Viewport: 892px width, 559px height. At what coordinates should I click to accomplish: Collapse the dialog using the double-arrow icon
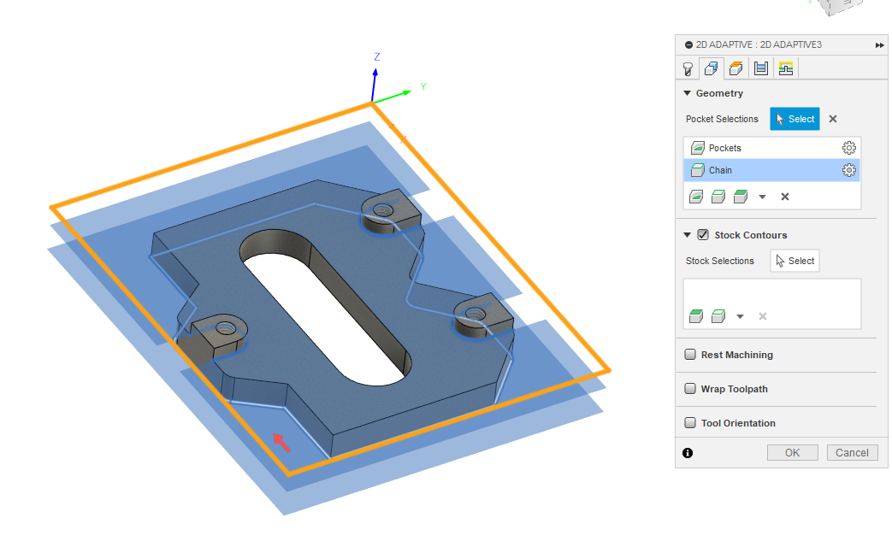tap(879, 44)
